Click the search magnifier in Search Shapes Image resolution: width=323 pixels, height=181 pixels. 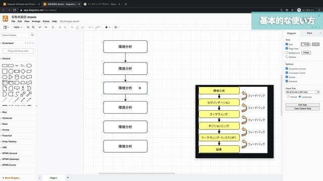point(32,35)
